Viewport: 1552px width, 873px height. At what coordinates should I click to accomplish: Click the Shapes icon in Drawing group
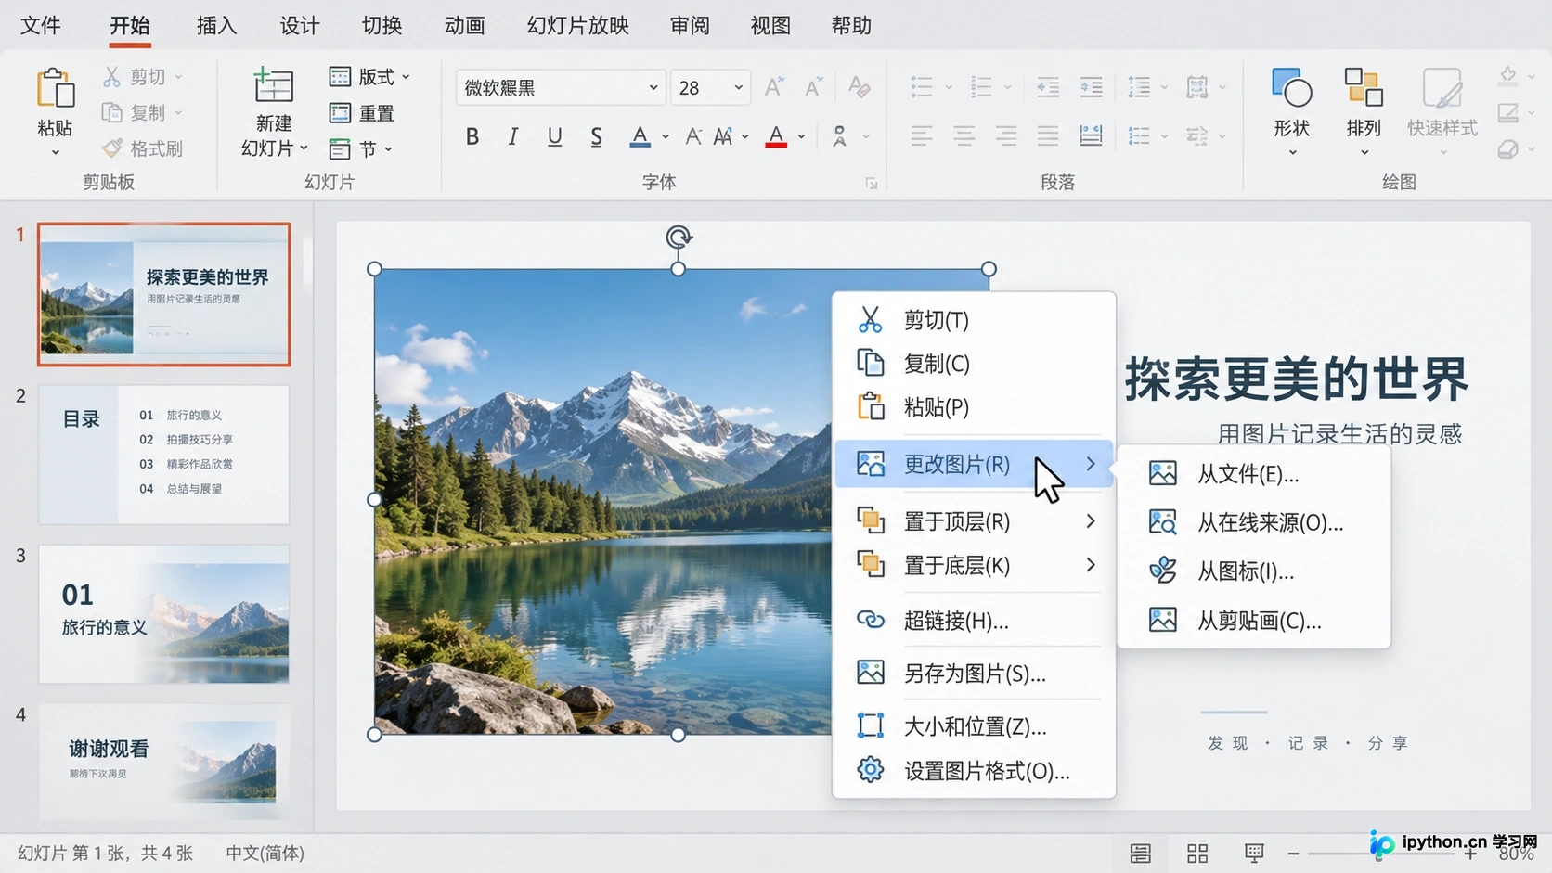(x=1291, y=88)
